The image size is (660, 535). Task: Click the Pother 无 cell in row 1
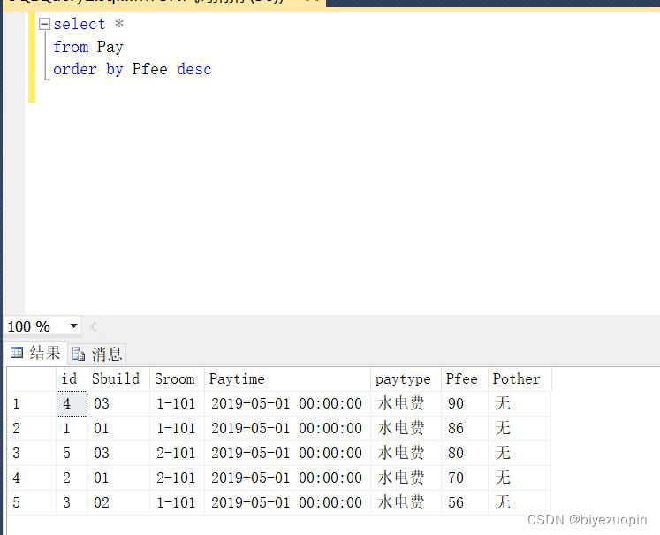[x=520, y=403]
